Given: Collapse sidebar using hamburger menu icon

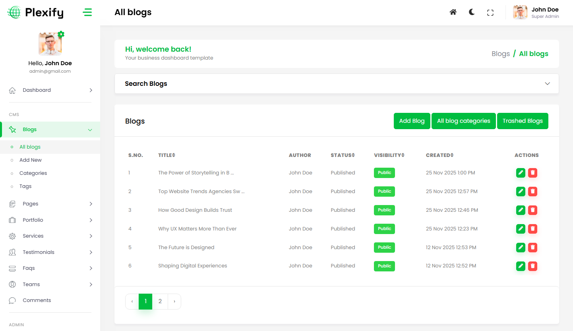Looking at the screenshot, I should 87,13.
